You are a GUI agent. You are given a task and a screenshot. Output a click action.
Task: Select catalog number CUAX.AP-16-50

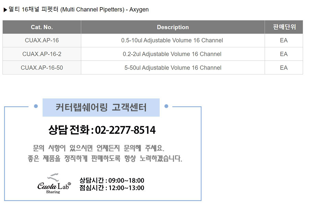coord(42,68)
